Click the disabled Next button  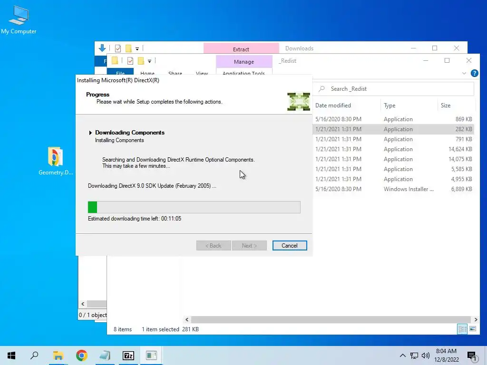(249, 246)
